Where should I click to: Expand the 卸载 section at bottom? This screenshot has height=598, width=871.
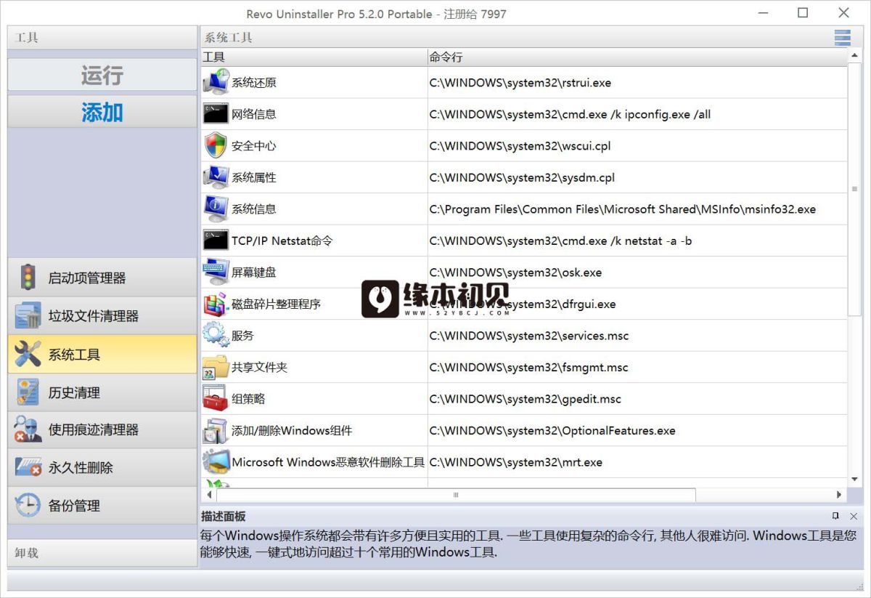102,553
